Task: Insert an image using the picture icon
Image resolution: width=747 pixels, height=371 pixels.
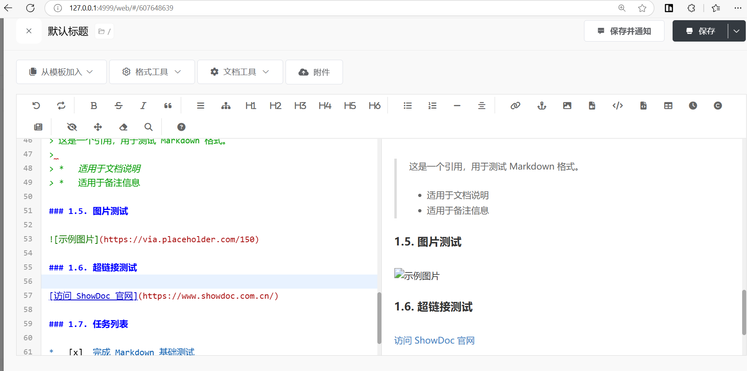Action: (567, 106)
